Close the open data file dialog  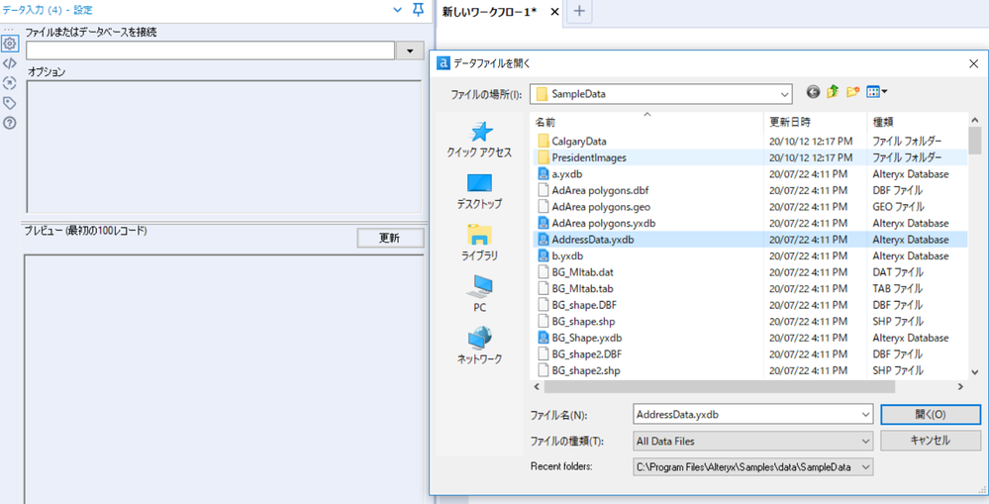(973, 63)
